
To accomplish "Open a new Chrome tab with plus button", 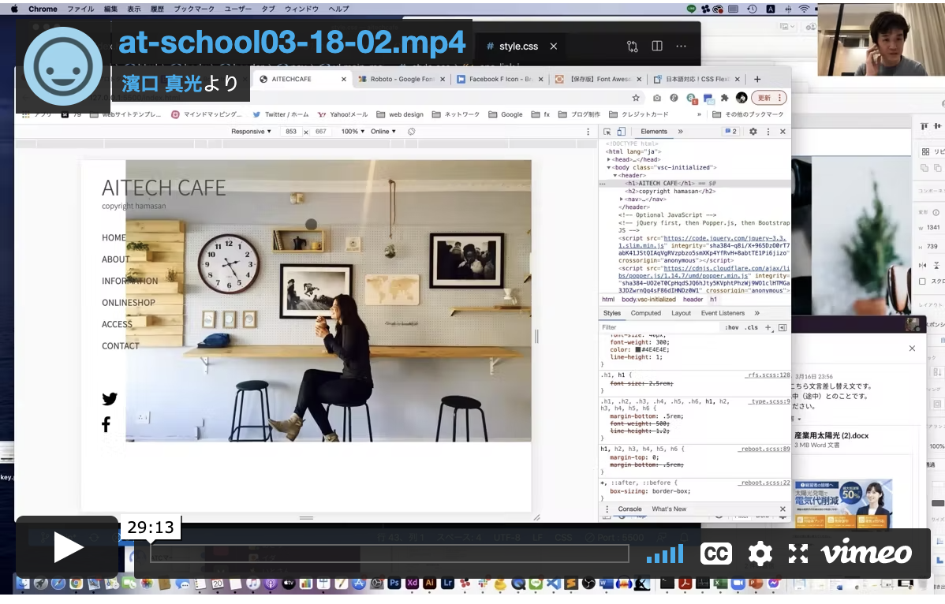I will pyautogui.click(x=757, y=79).
